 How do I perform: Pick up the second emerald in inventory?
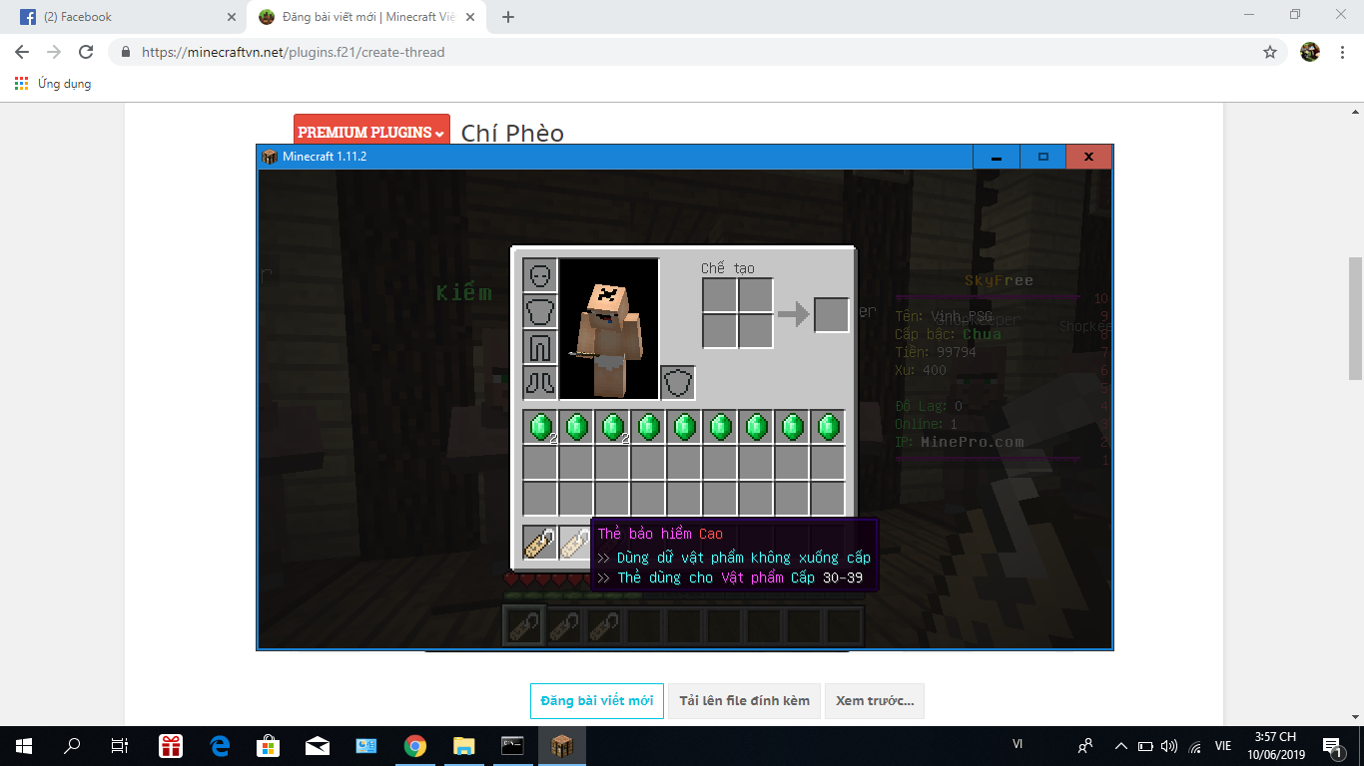pos(576,427)
